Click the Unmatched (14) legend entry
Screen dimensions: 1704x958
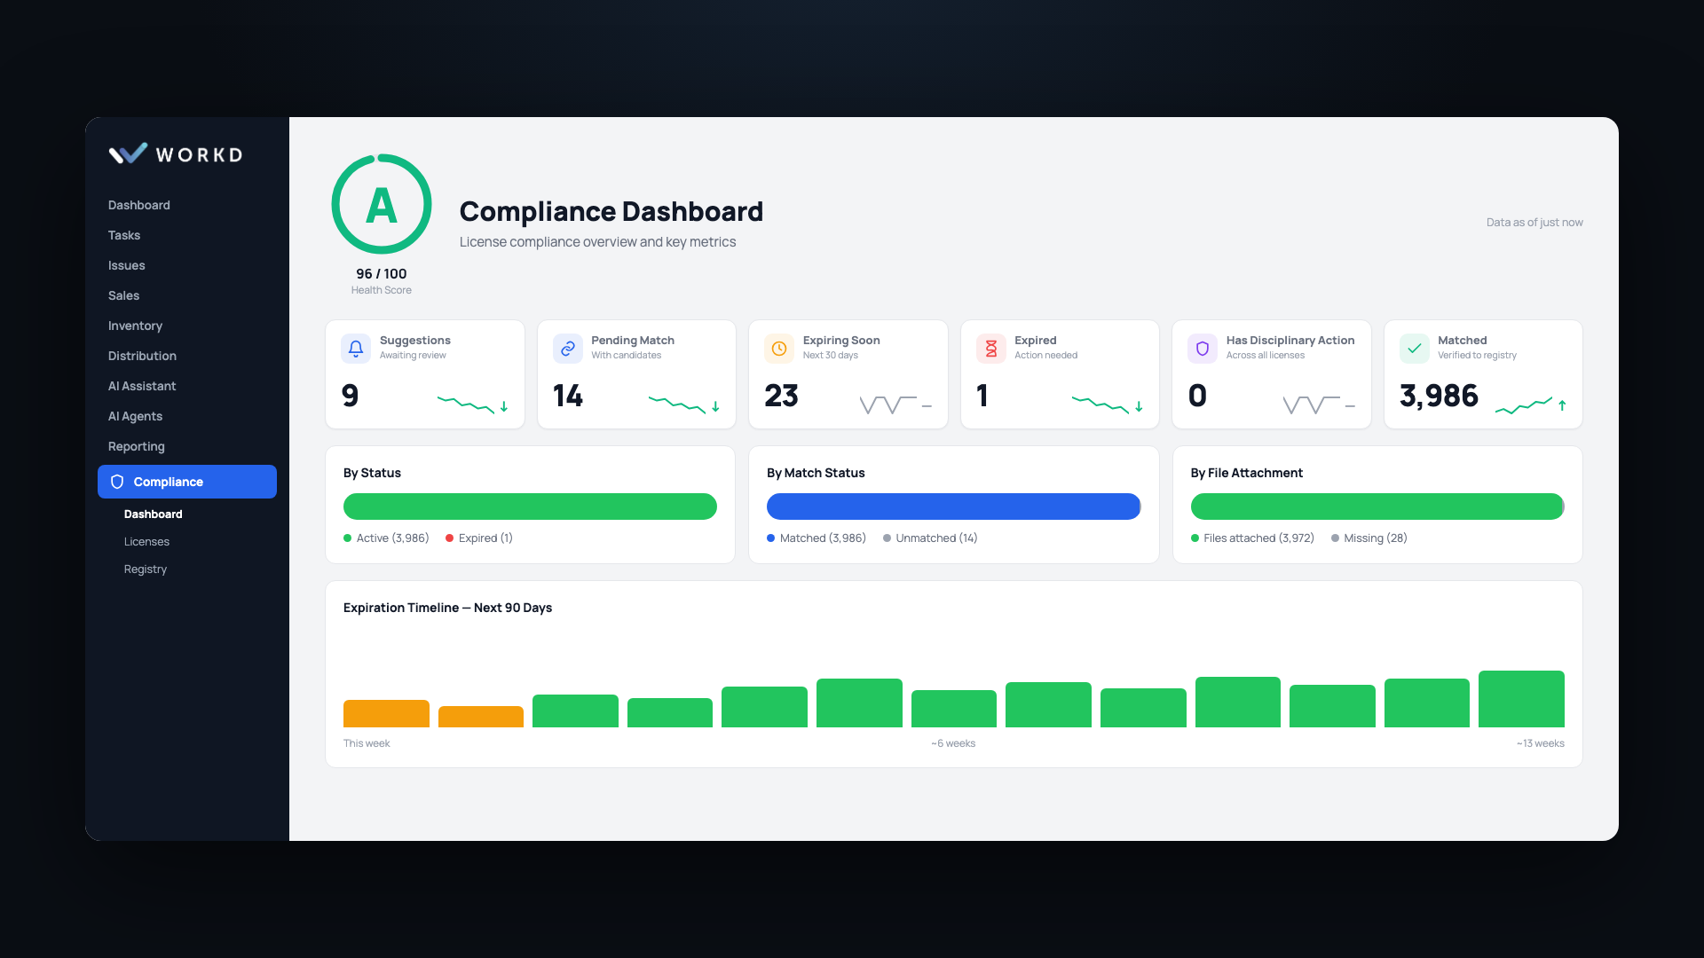tap(930, 538)
